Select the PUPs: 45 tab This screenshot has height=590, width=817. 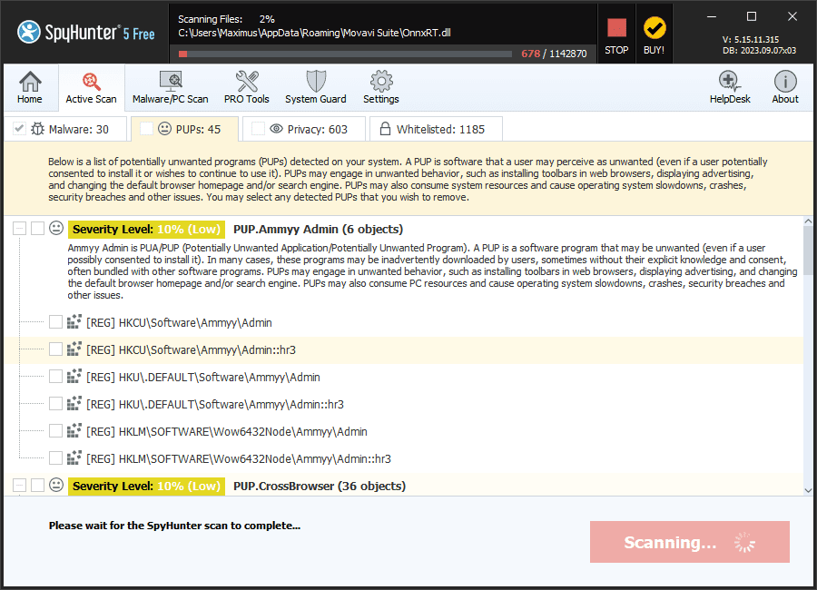[185, 129]
